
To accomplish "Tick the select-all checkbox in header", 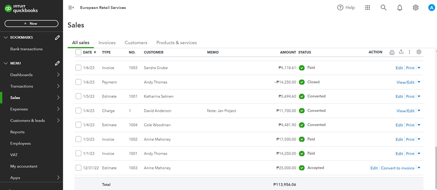I will pos(78,52).
